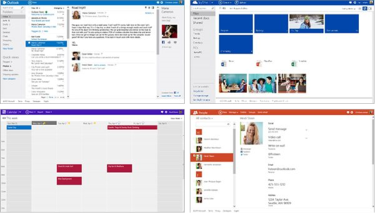
Task: Click the New folder link in Outlook
Action: point(8,49)
